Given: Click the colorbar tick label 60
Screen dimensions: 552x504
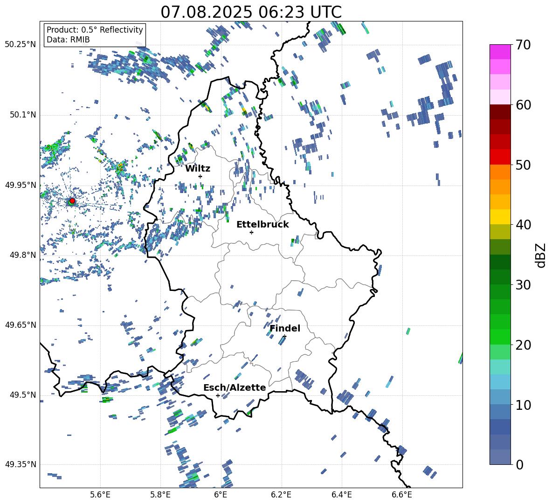Looking at the screenshot, I should (523, 105).
